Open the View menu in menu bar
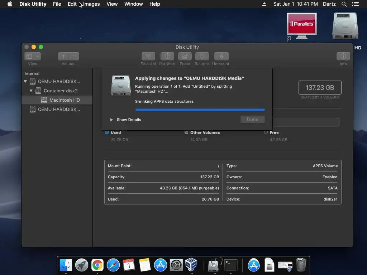 tap(112, 4)
